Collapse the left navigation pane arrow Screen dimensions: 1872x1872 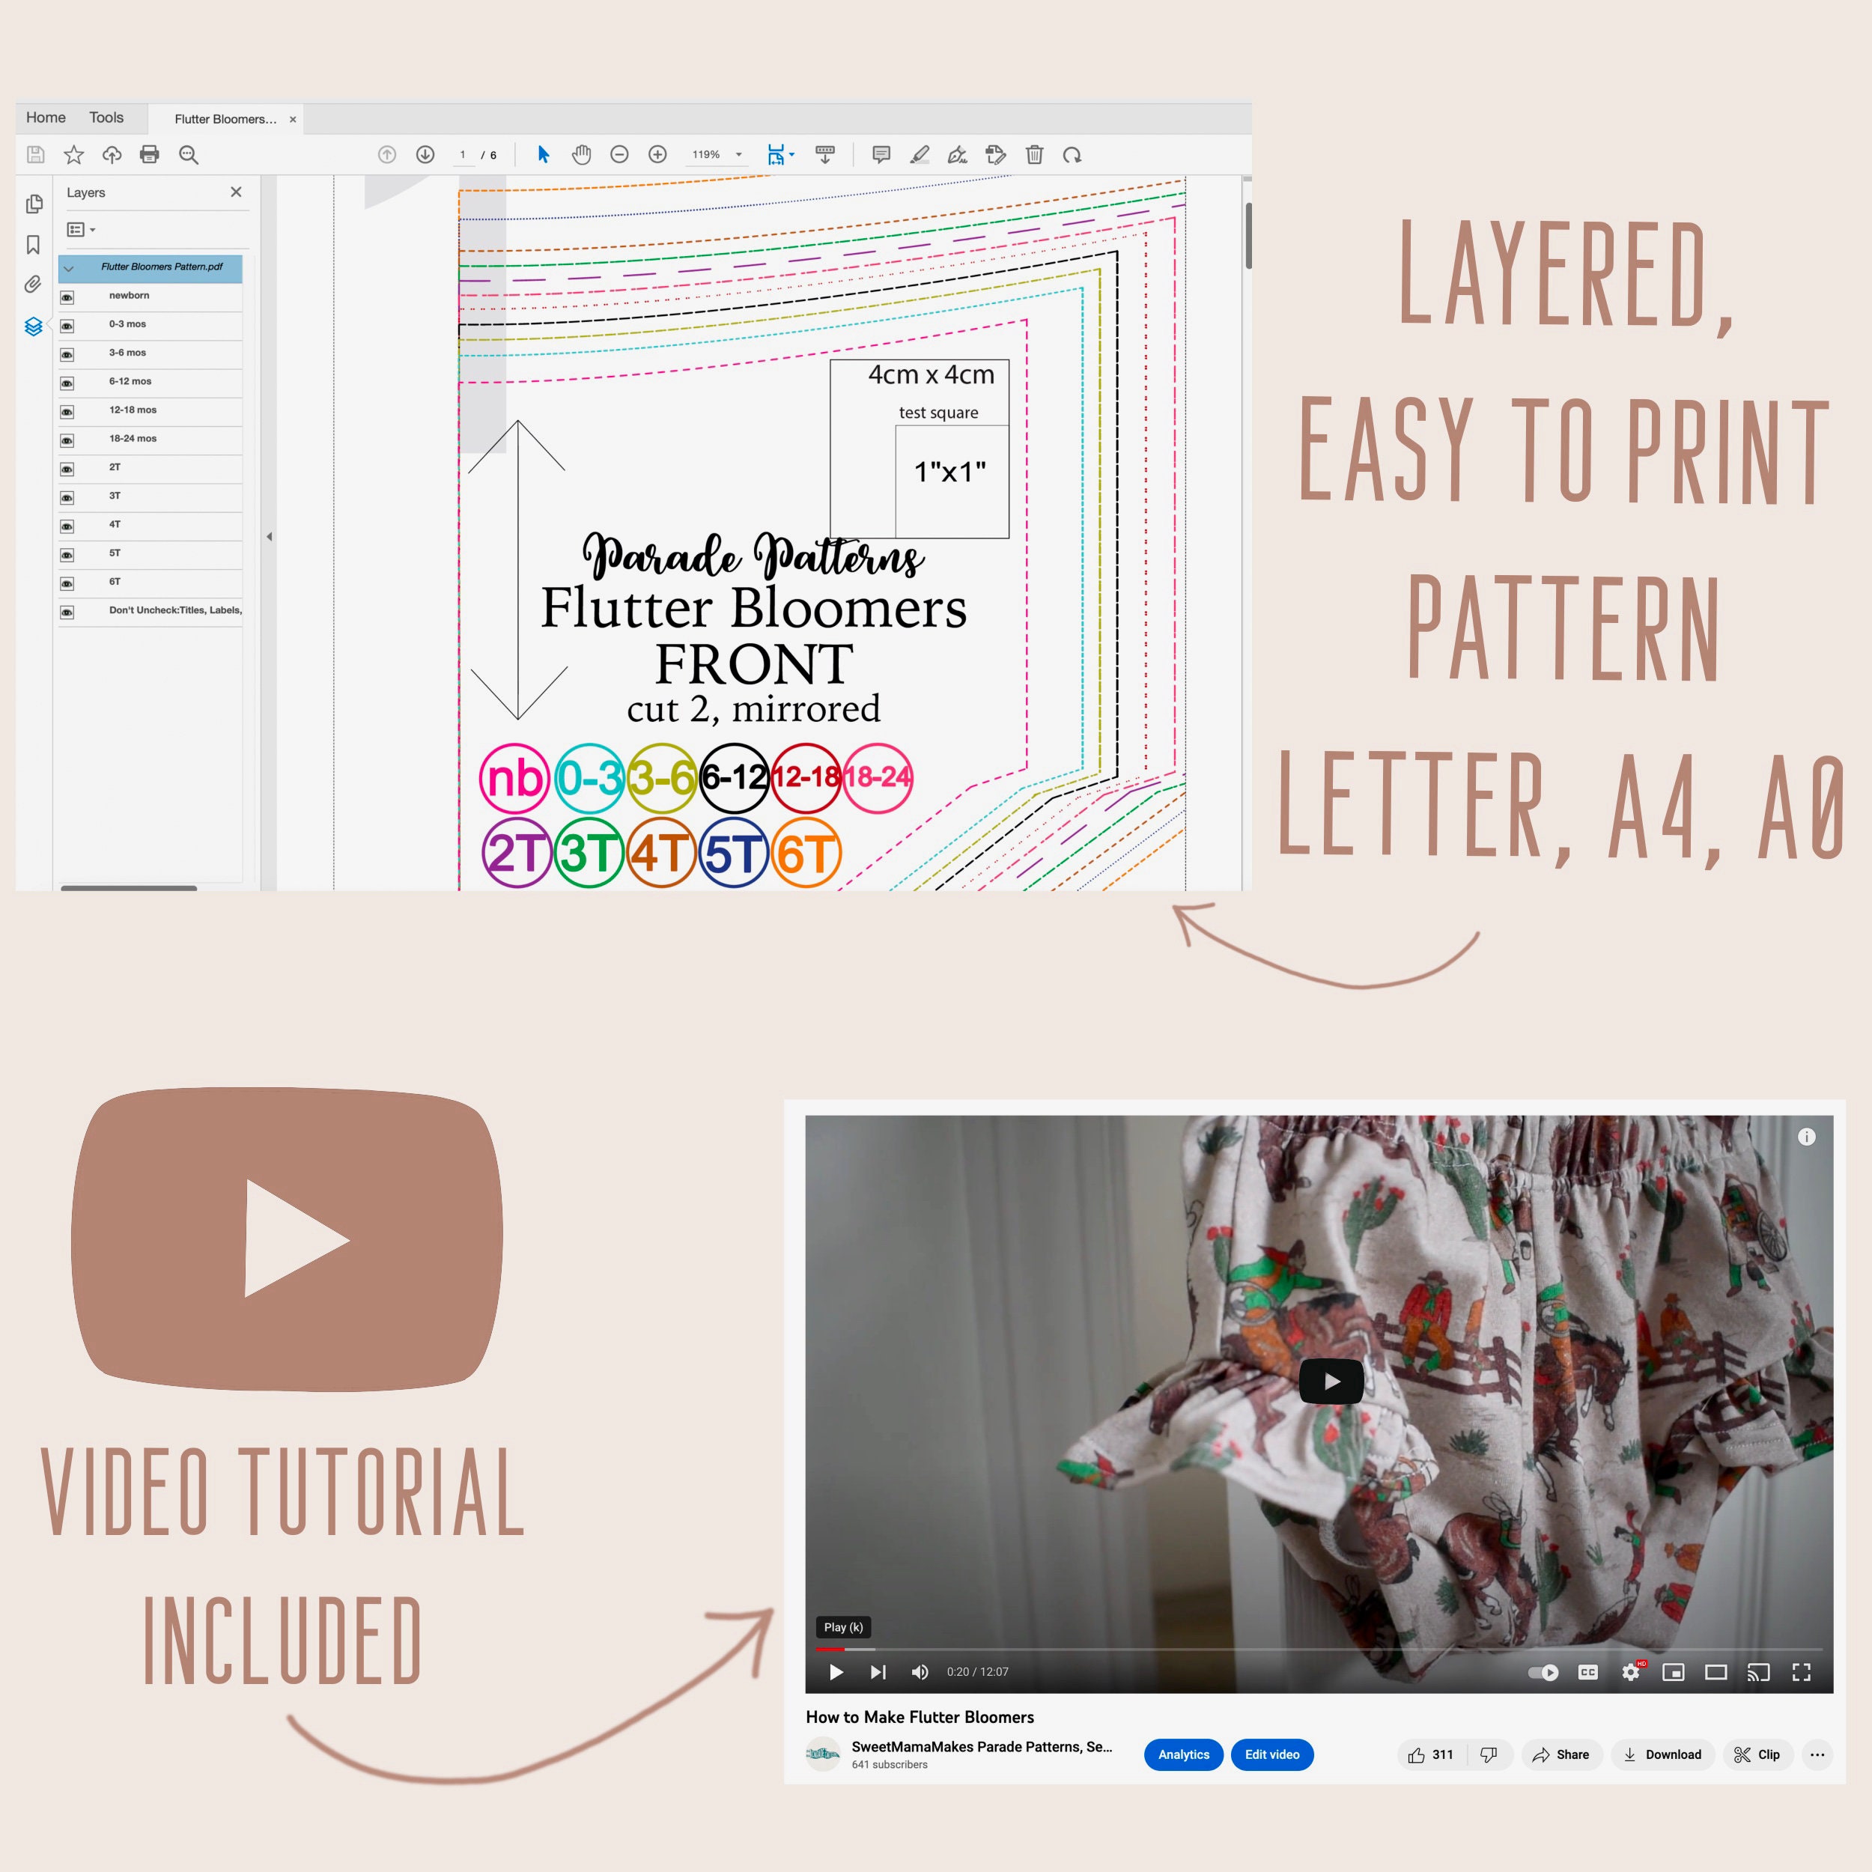[270, 536]
